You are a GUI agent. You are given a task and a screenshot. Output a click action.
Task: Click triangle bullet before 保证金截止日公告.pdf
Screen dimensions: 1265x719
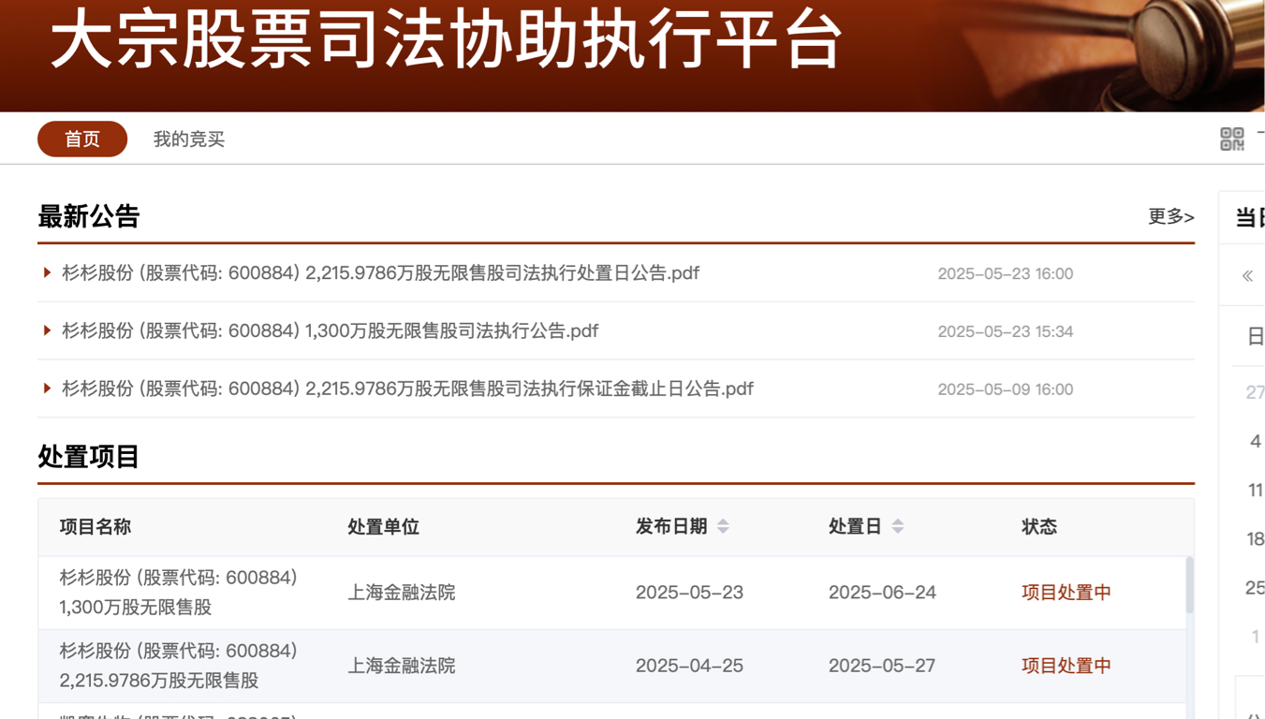tap(47, 389)
